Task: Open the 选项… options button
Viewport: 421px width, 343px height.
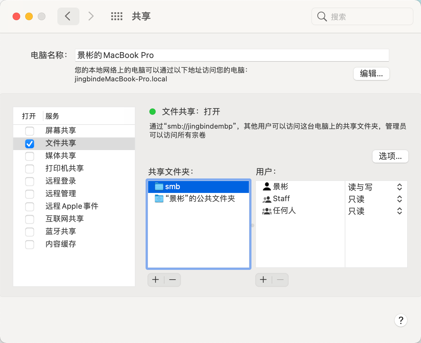Action: point(390,156)
